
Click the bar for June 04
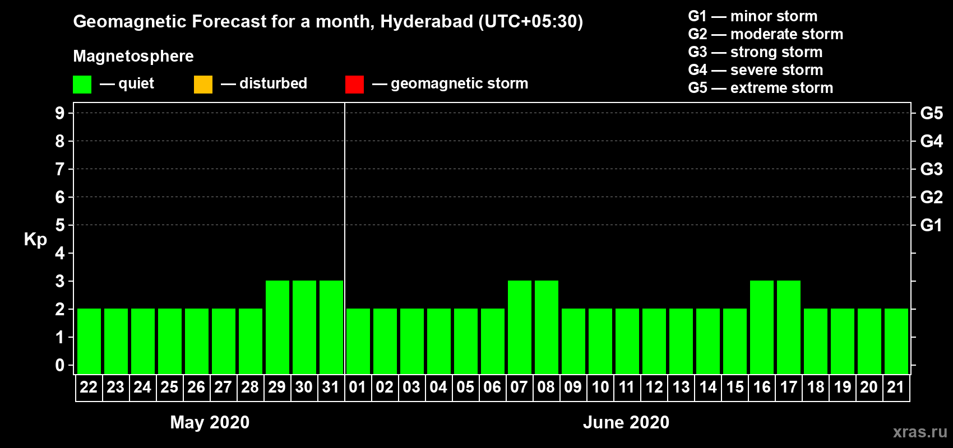click(x=439, y=342)
